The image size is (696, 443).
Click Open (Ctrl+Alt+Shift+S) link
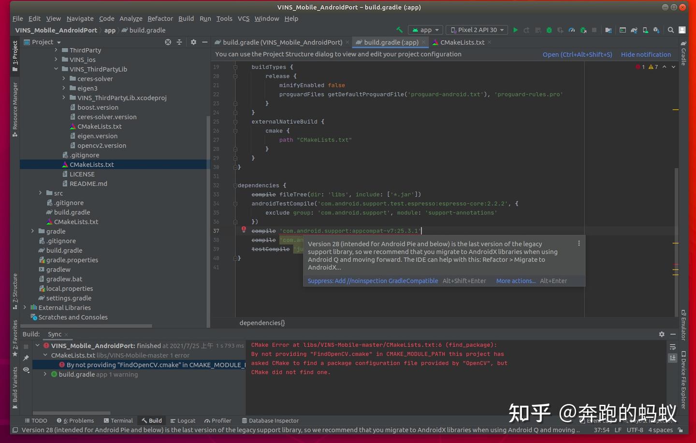(577, 55)
